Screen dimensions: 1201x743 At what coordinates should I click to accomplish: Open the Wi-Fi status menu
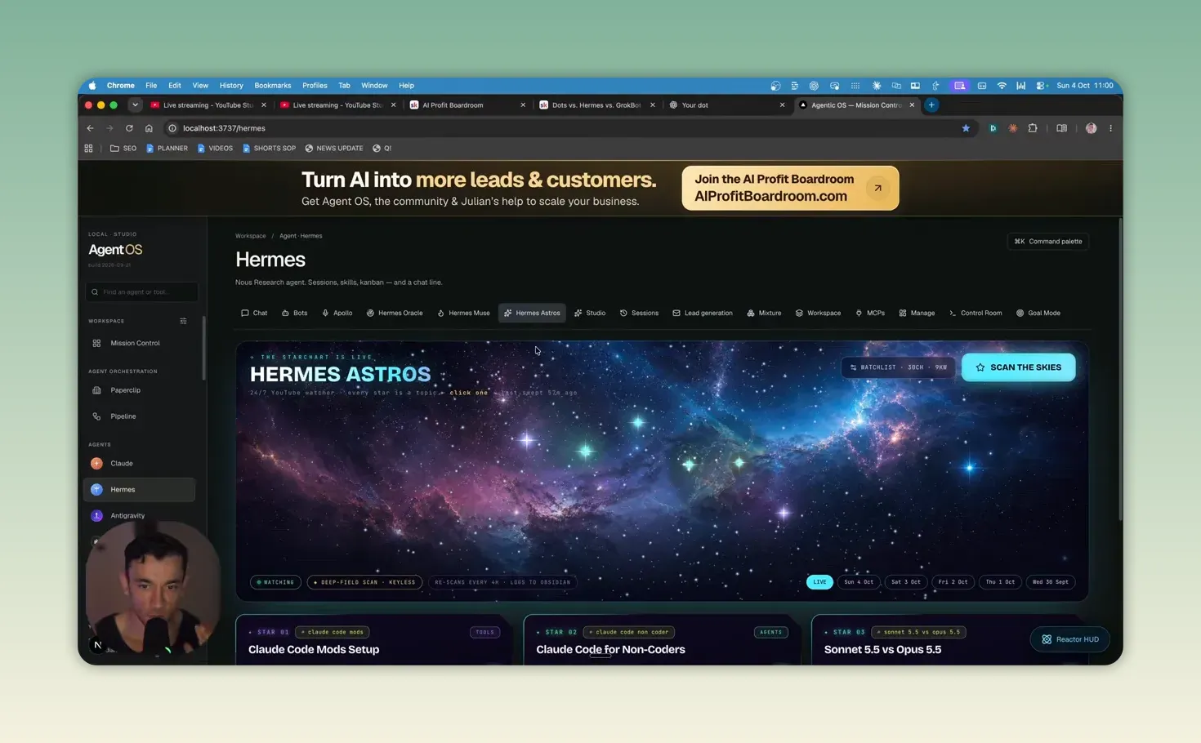(1002, 85)
